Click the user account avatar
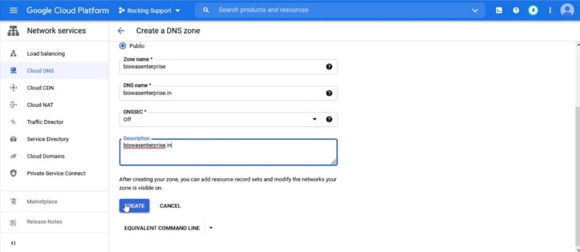 [x=567, y=10]
